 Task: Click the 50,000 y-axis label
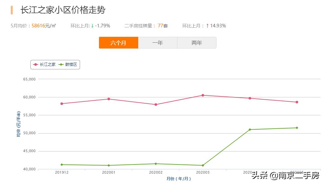tap(29, 133)
